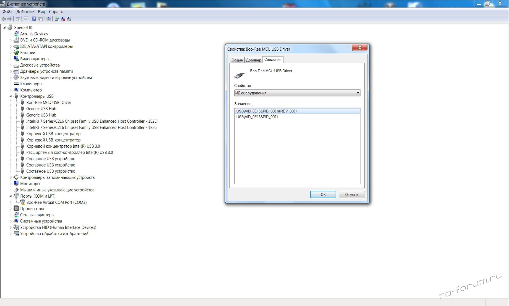Click the back arrow in the toolbar
The height and width of the screenshot is (306, 509).
[4, 19]
